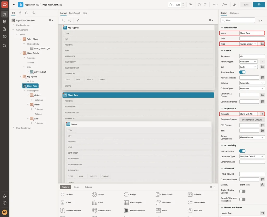The image size is (267, 217).
Task: Toggle the Use Landmark switch
Action: tap(242, 151)
